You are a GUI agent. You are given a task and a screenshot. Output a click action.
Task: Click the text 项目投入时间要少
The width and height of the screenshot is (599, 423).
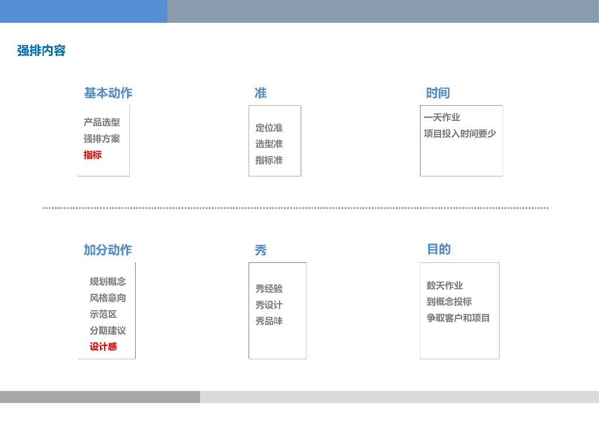pos(460,134)
